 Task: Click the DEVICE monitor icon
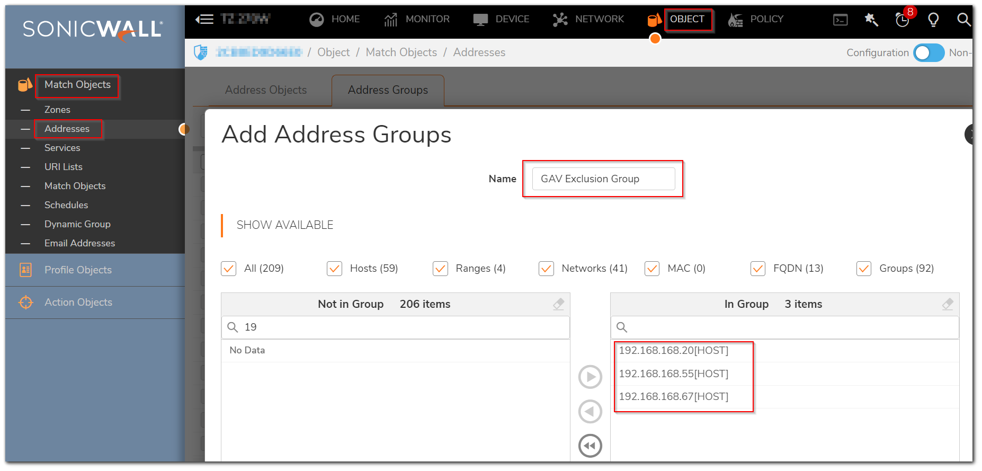tap(480, 20)
